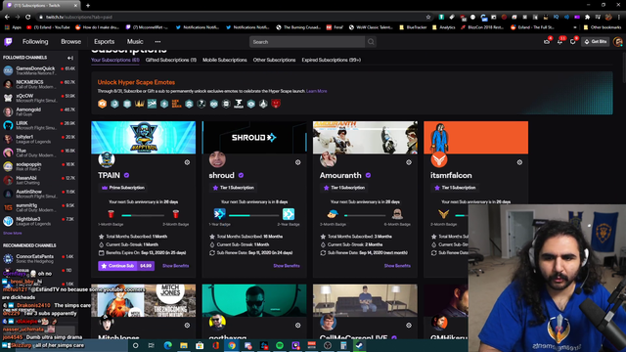Click Learn More in Hyper Scape banner

pyautogui.click(x=317, y=91)
